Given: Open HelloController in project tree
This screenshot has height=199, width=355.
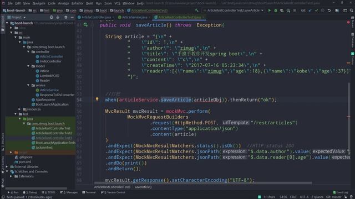Looking at the screenshot, I should (50, 61).
